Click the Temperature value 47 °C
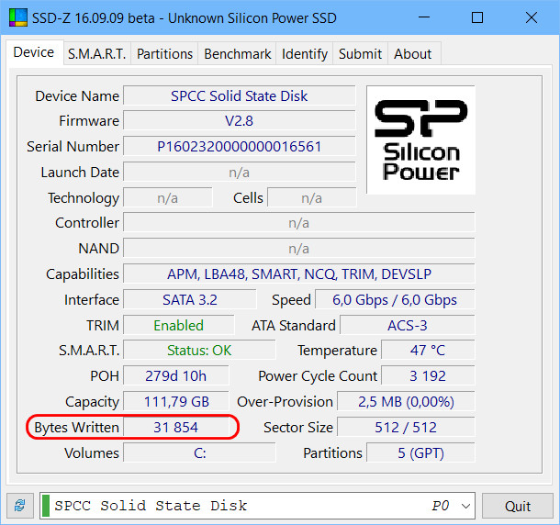560x525 pixels. (427, 351)
